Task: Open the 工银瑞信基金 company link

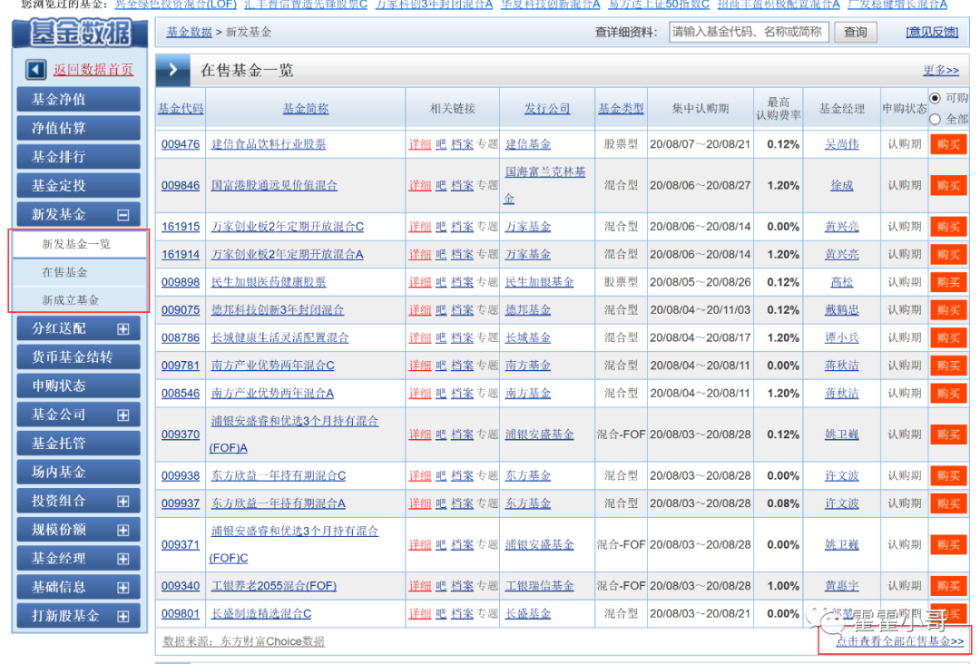Action: 539,586
